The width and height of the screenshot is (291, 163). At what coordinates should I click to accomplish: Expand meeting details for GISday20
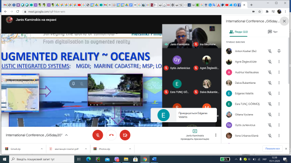coord(66,135)
